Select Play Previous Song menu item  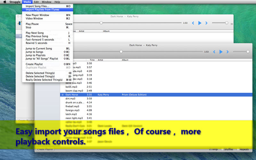(x=47, y=36)
